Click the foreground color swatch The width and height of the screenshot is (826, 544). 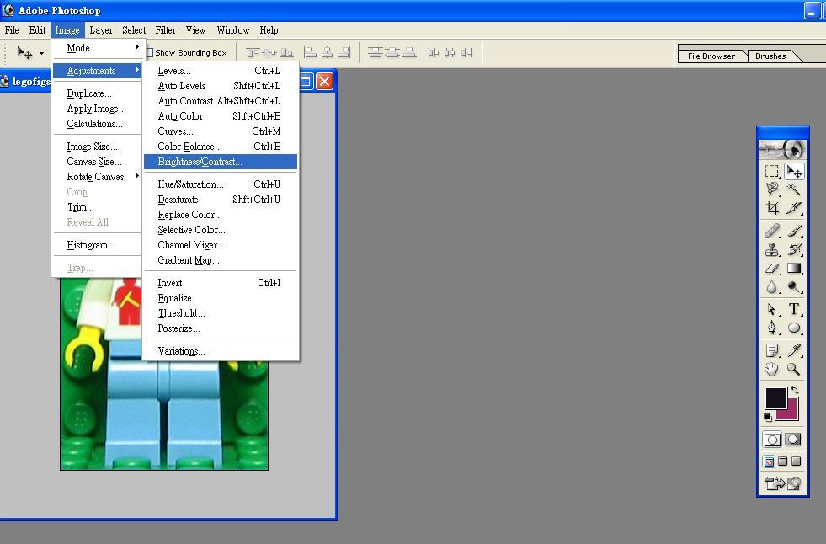(775, 397)
